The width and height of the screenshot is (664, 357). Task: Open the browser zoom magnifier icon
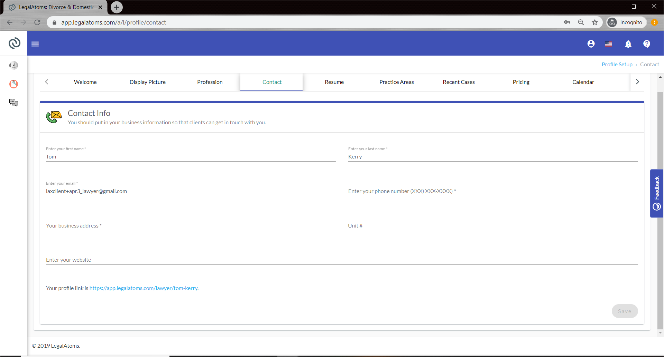(581, 22)
